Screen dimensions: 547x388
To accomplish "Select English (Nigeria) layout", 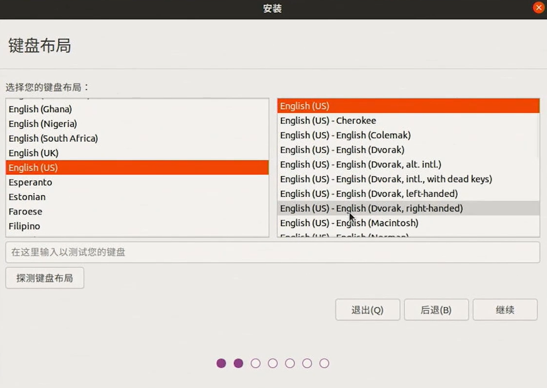I will [x=137, y=124].
